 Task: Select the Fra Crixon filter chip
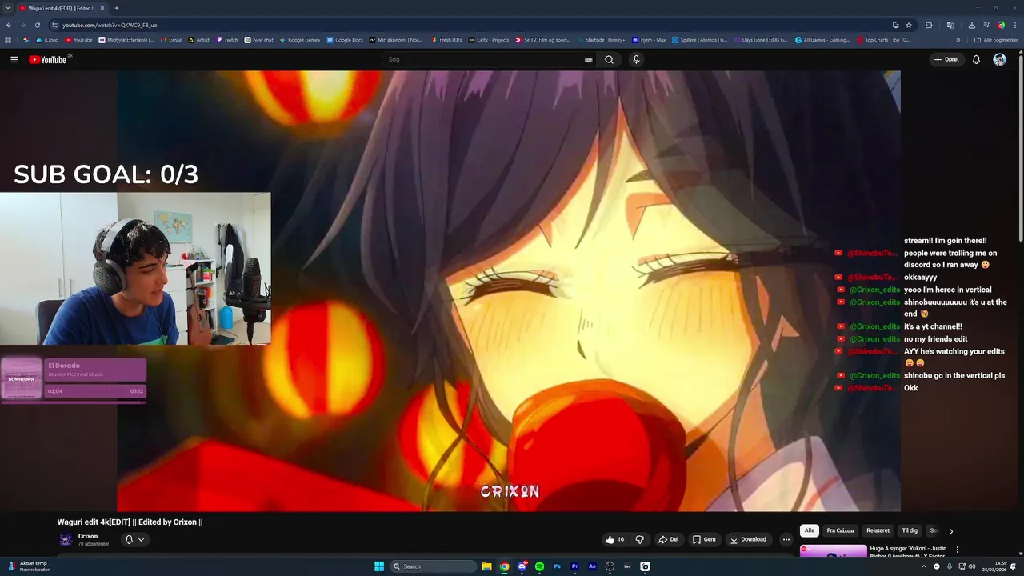[x=840, y=530]
